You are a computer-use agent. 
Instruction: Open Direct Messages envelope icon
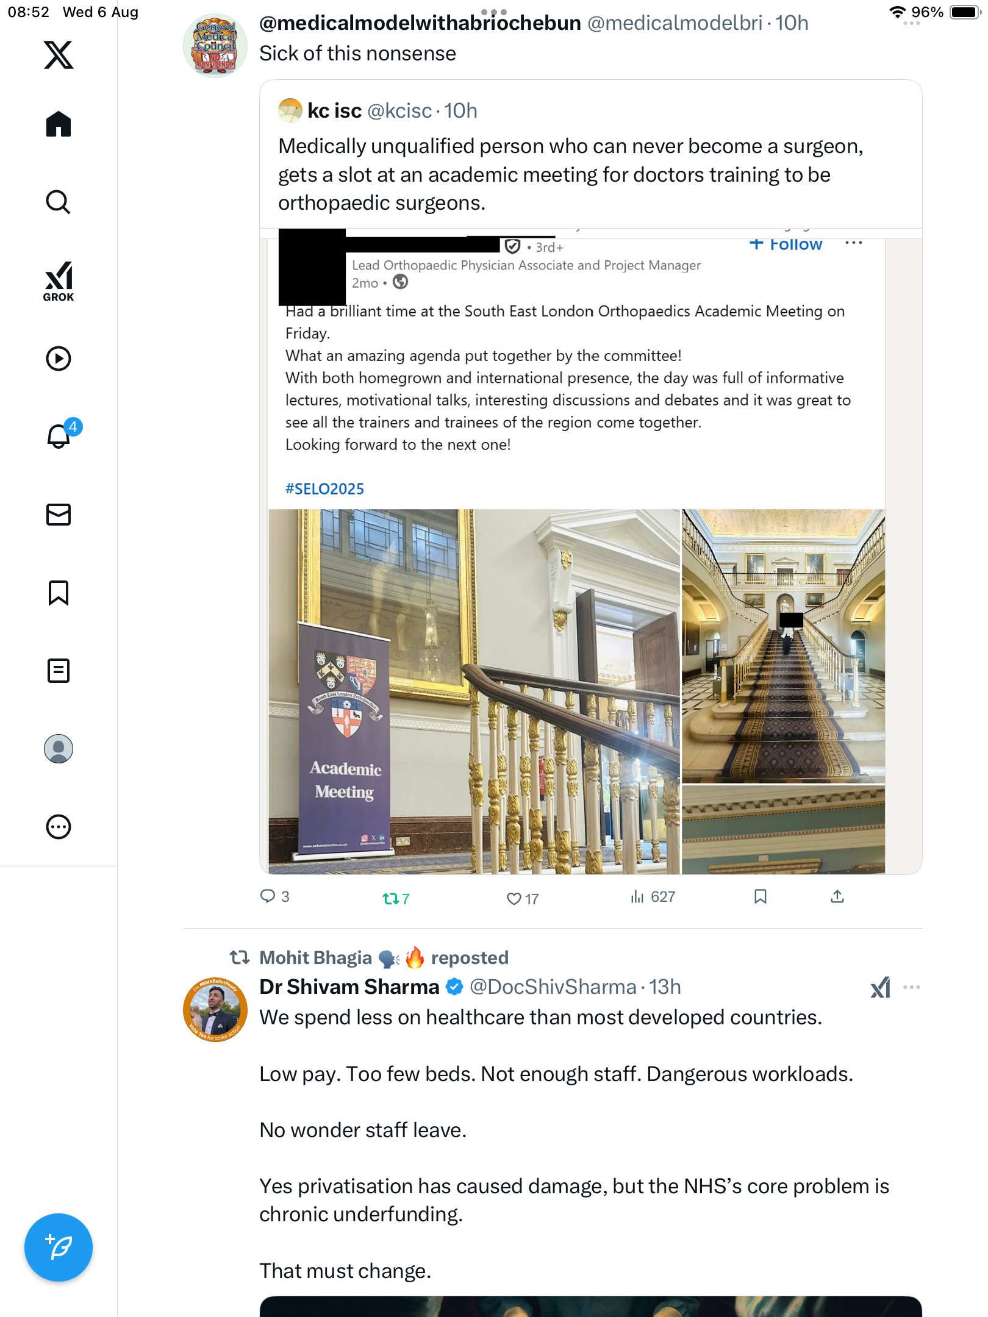pos(59,515)
